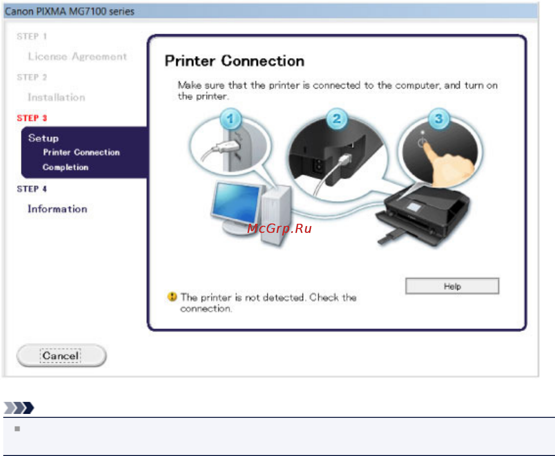555x456 pixels.
Task: Cancel the printer setup
Action: point(61,356)
